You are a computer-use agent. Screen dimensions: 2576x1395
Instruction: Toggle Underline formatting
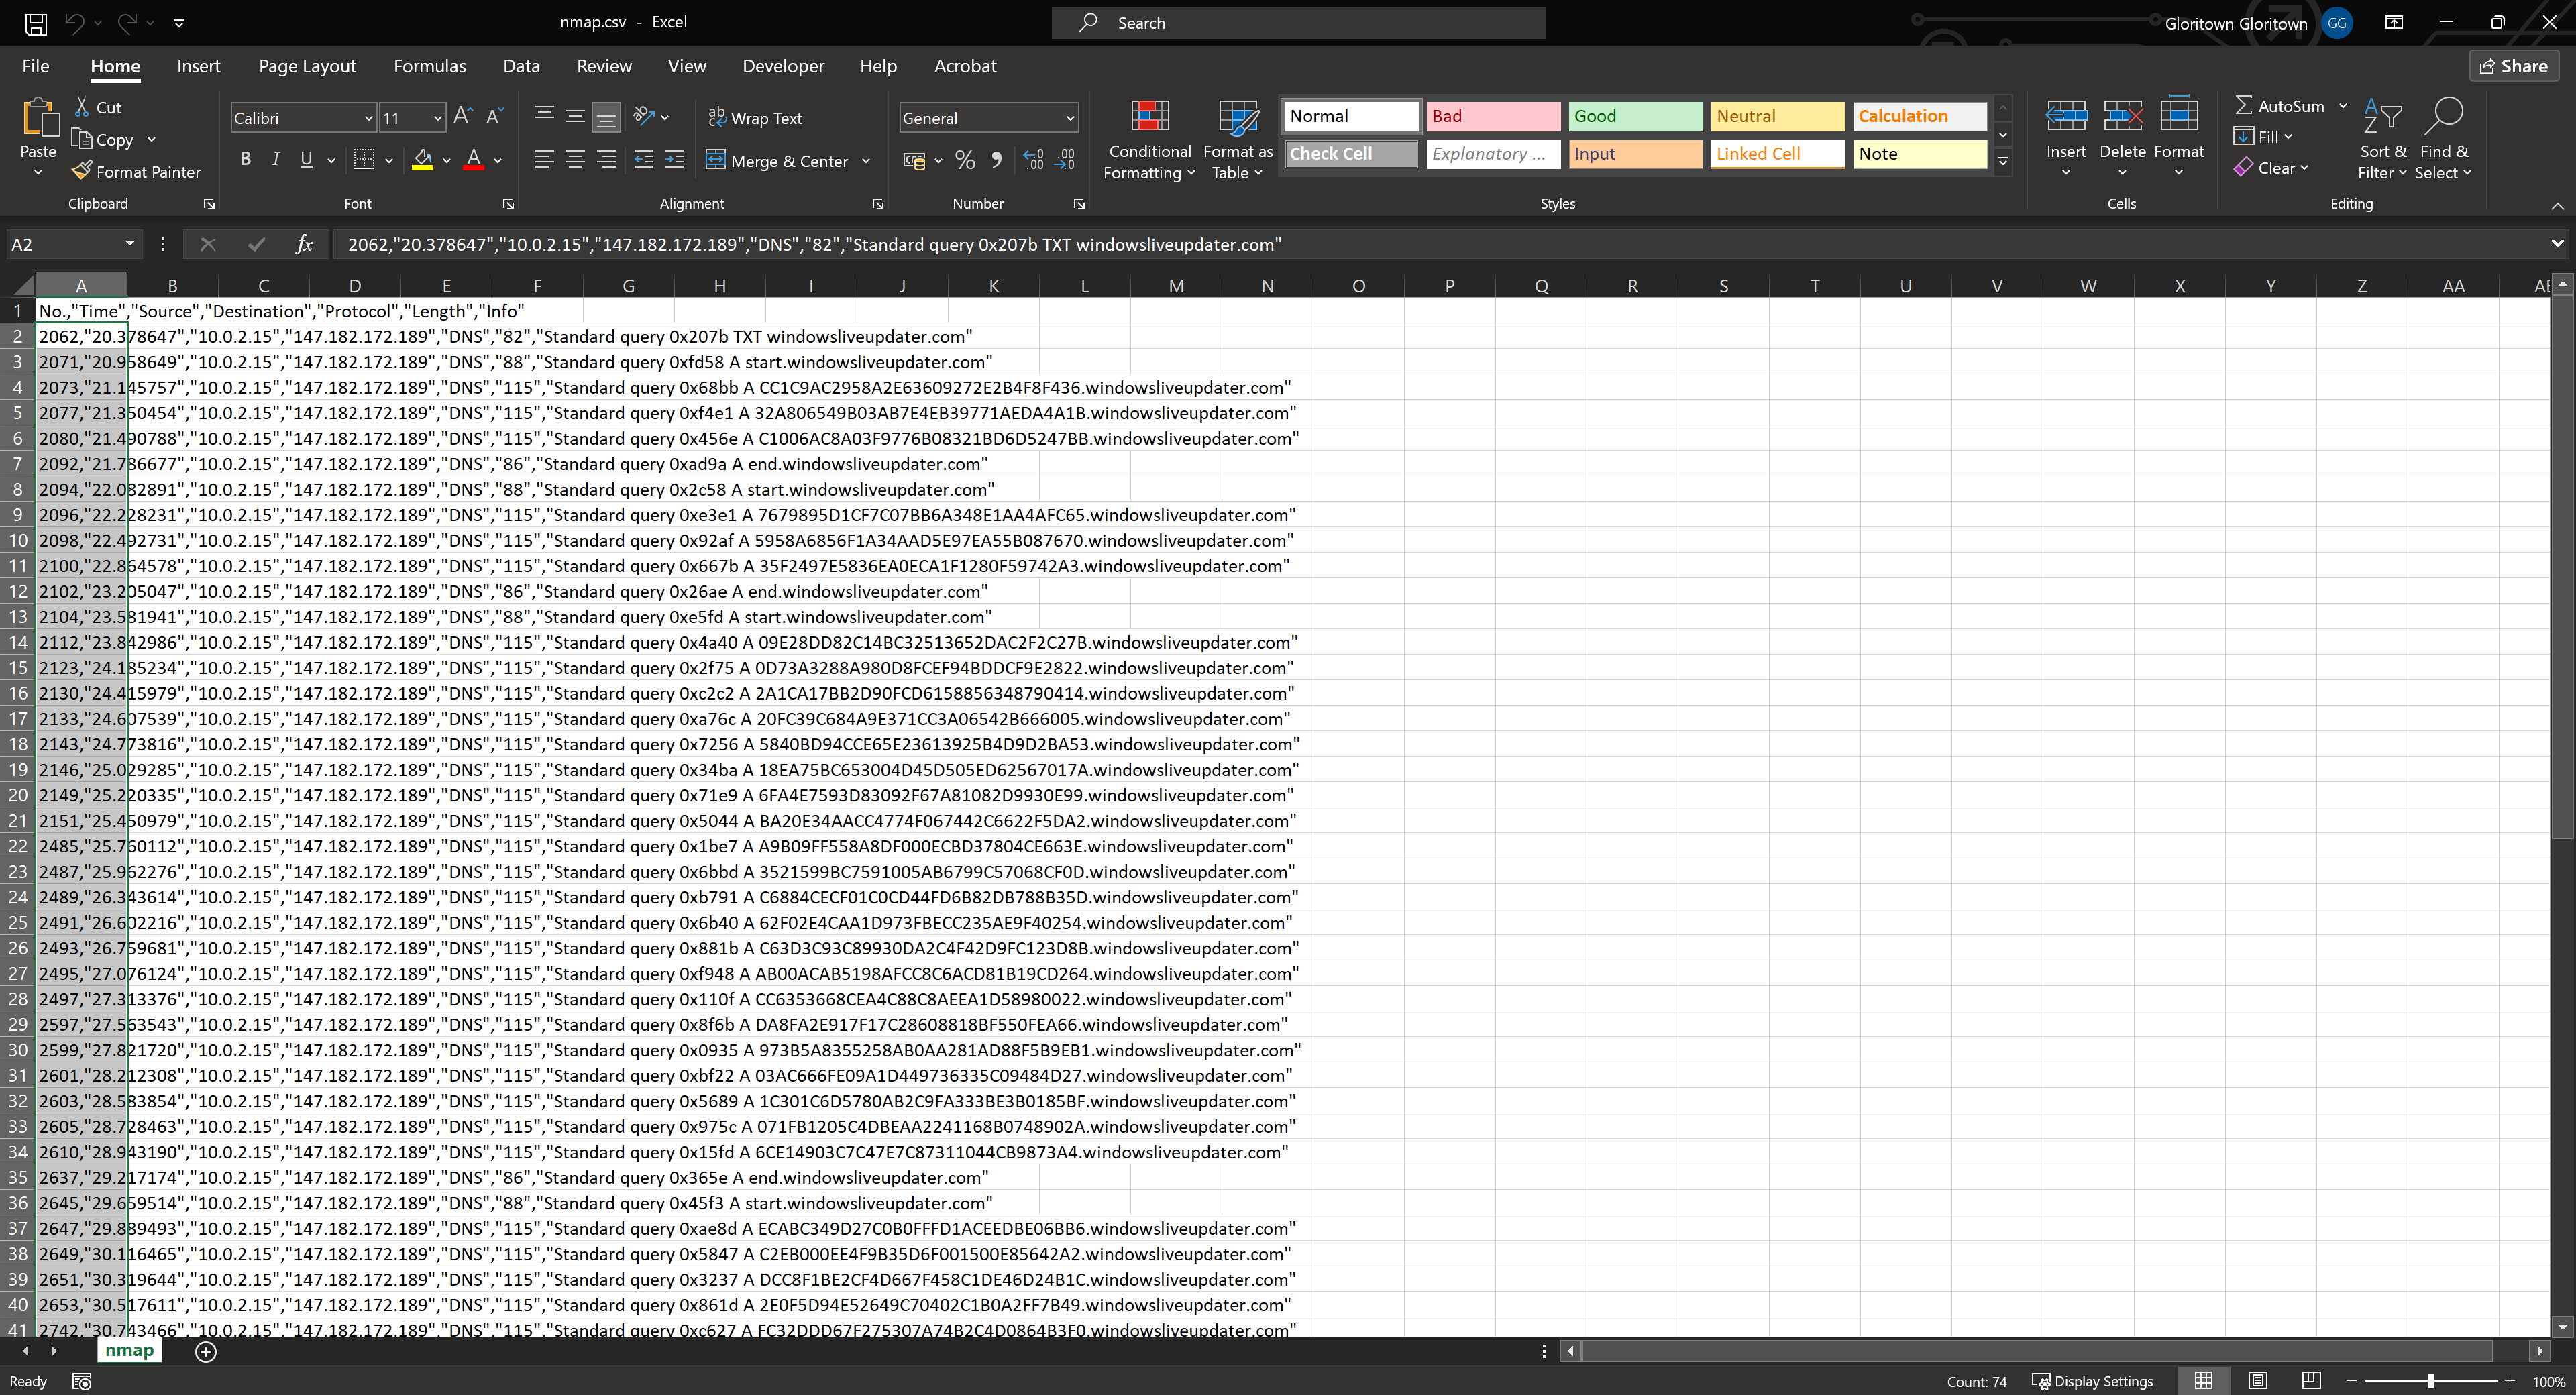point(307,160)
